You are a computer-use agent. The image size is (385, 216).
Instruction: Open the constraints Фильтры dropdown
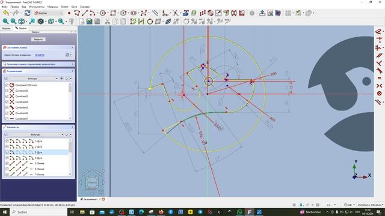(x=34, y=79)
